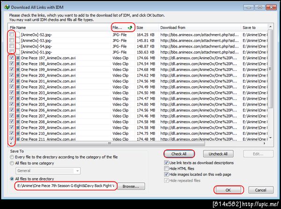Click size cell 145.81 KB
The height and width of the screenshot is (209, 281).
pos(146,41)
